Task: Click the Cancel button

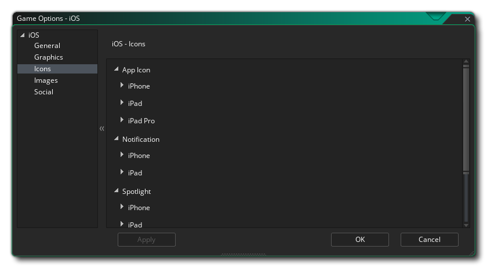Action: pyautogui.click(x=430, y=240)
